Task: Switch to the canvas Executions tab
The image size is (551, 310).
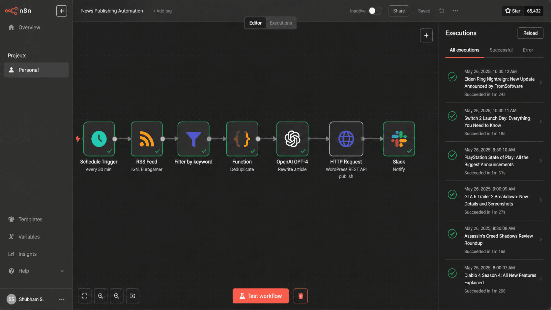Action: 281,23
